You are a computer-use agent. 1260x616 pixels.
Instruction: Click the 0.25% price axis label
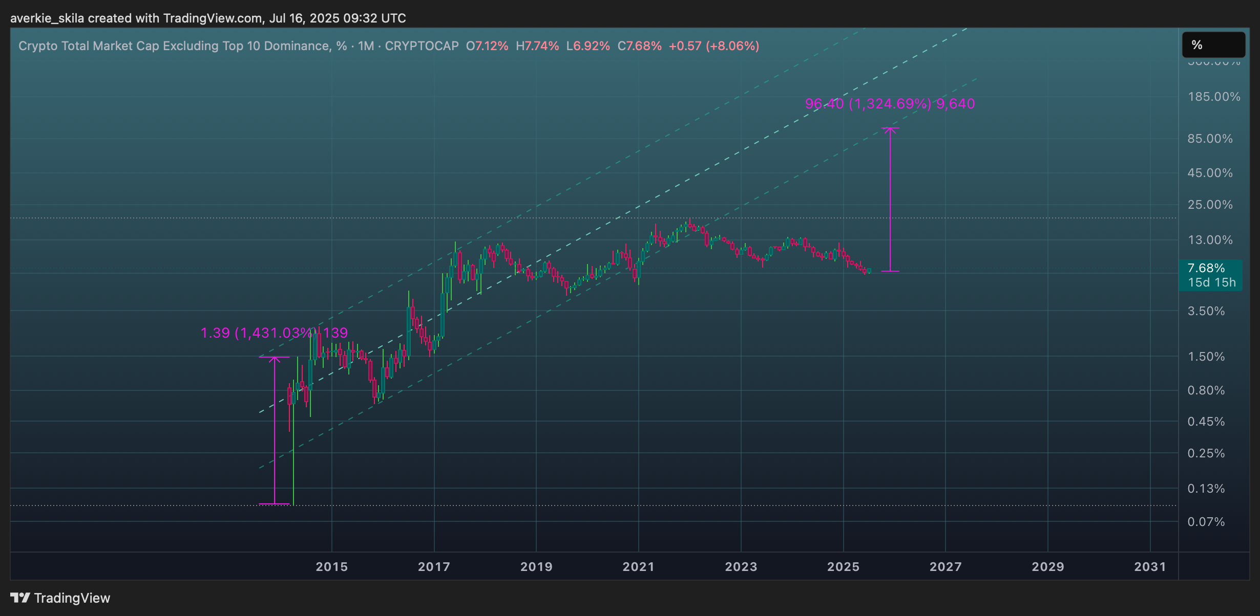[1206, 453]
